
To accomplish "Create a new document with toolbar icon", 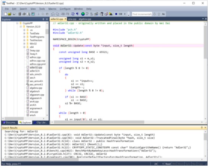I will point(6,14).
